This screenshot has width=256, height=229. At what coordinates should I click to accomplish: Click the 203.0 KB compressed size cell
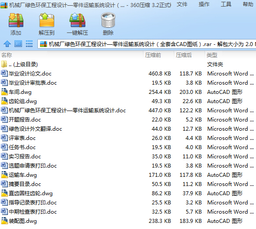[190, 92]
